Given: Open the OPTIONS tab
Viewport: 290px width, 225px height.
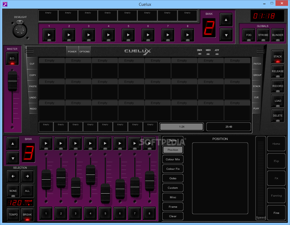Looking at the screenshot, I should pyautogui.click(x=84, y=52).
